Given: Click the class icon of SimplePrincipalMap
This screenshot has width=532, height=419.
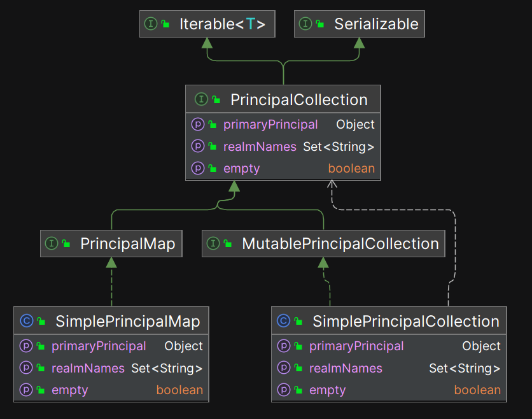Looking at the screenshot, I should 27,321.
